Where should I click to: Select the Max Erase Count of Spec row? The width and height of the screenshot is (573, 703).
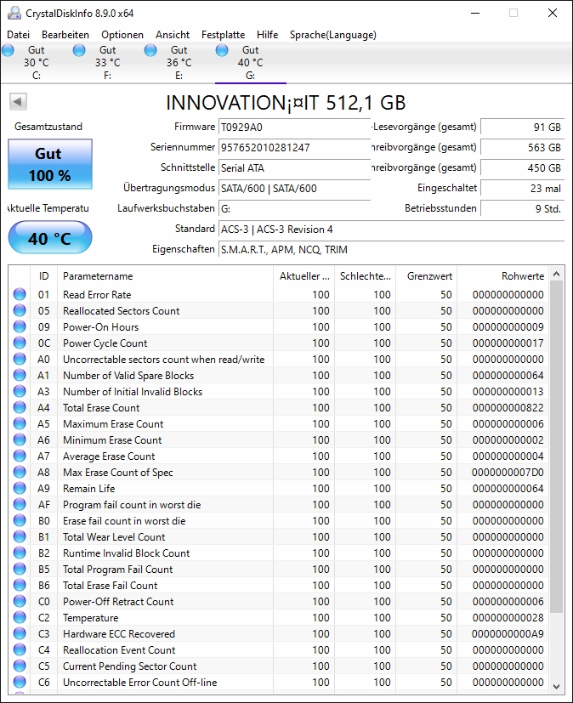[x=279, y=472]
